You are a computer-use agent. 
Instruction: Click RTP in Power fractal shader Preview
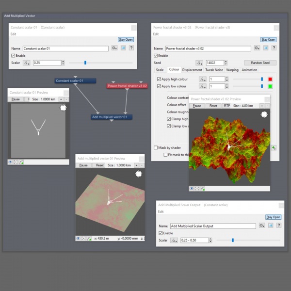point(227,106)
